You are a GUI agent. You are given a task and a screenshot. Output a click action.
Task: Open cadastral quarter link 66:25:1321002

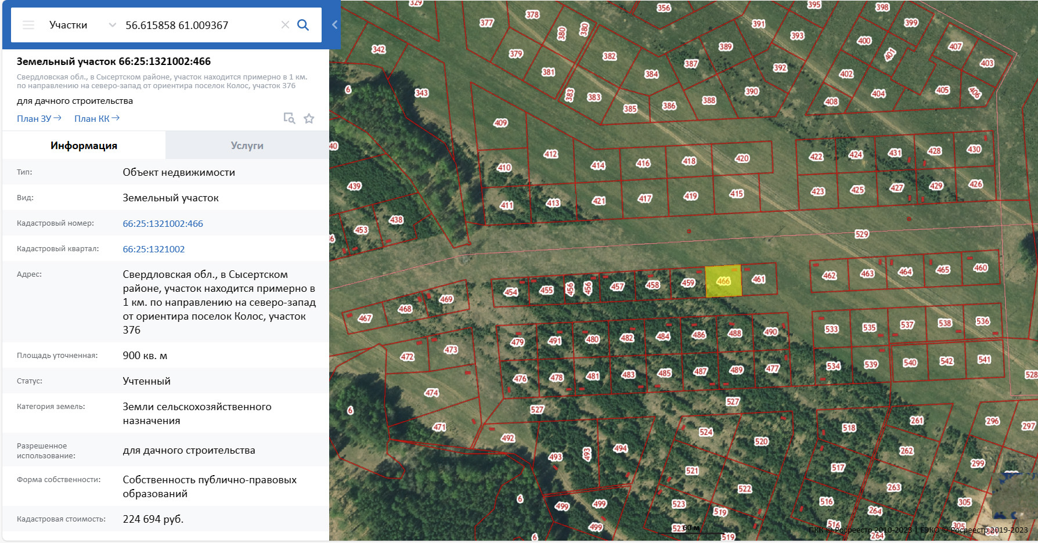(x=153, y=249)
